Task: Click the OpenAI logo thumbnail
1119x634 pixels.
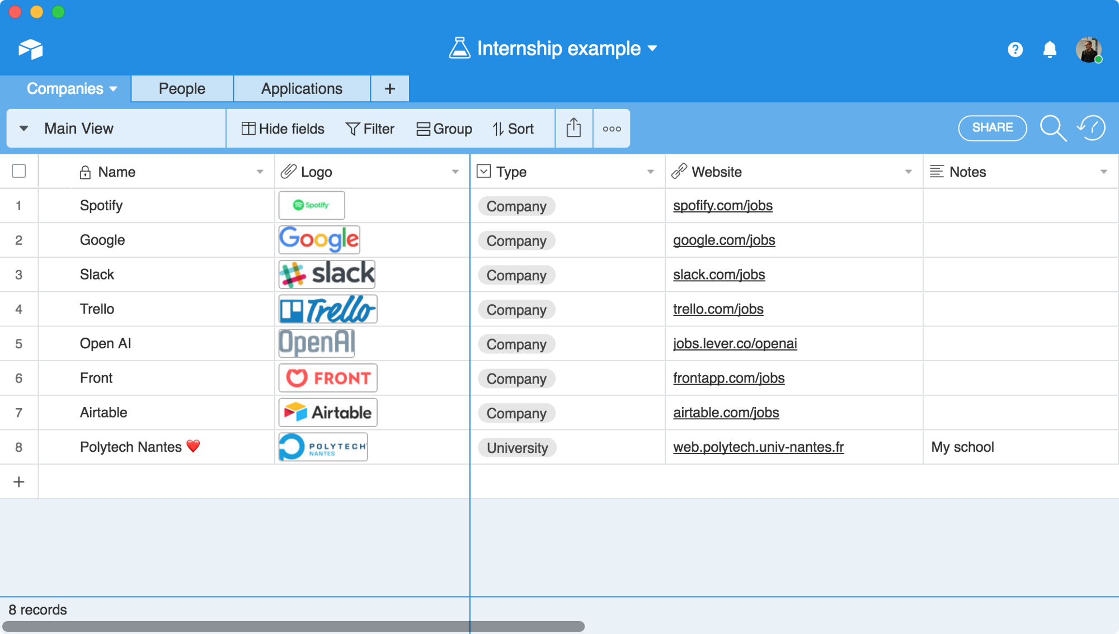Action: point(317,343)
